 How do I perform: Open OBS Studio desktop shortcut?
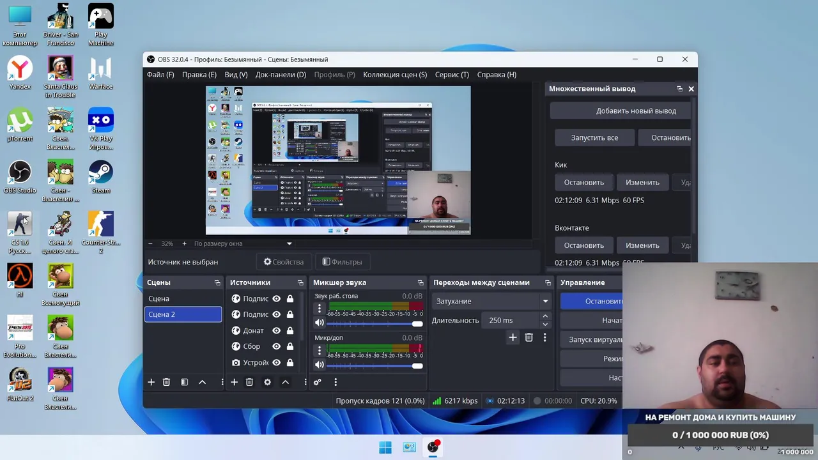[20, 177]
